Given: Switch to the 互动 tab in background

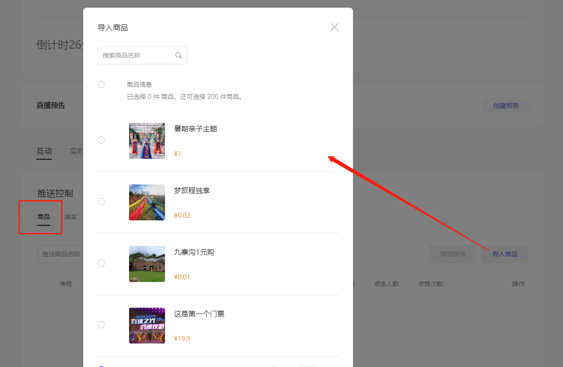Looking at the screenshot, I should 44,152.
